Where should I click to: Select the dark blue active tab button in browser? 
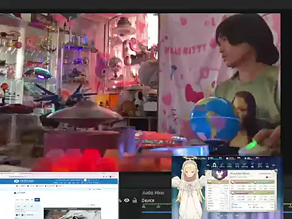click(x=37, y=200)
